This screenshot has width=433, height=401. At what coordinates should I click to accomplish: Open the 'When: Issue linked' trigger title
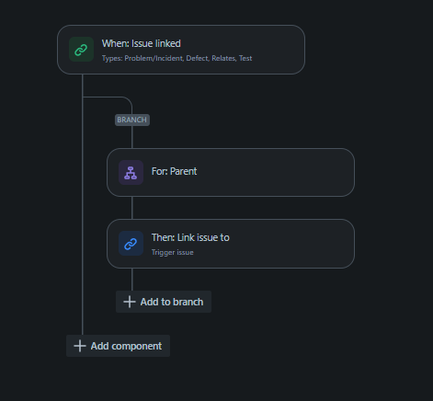point(142,43)
